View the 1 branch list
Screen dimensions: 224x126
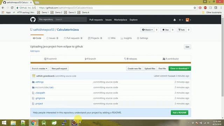pos(90,59)
